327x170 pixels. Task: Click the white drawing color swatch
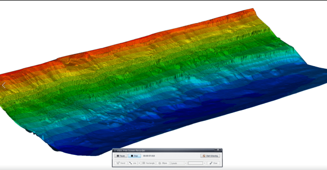[x=196, y=163]
